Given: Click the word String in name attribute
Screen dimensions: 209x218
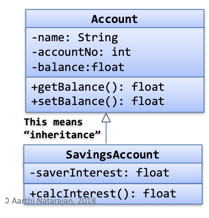Looking at the screenshot, I should click(98, 38).
